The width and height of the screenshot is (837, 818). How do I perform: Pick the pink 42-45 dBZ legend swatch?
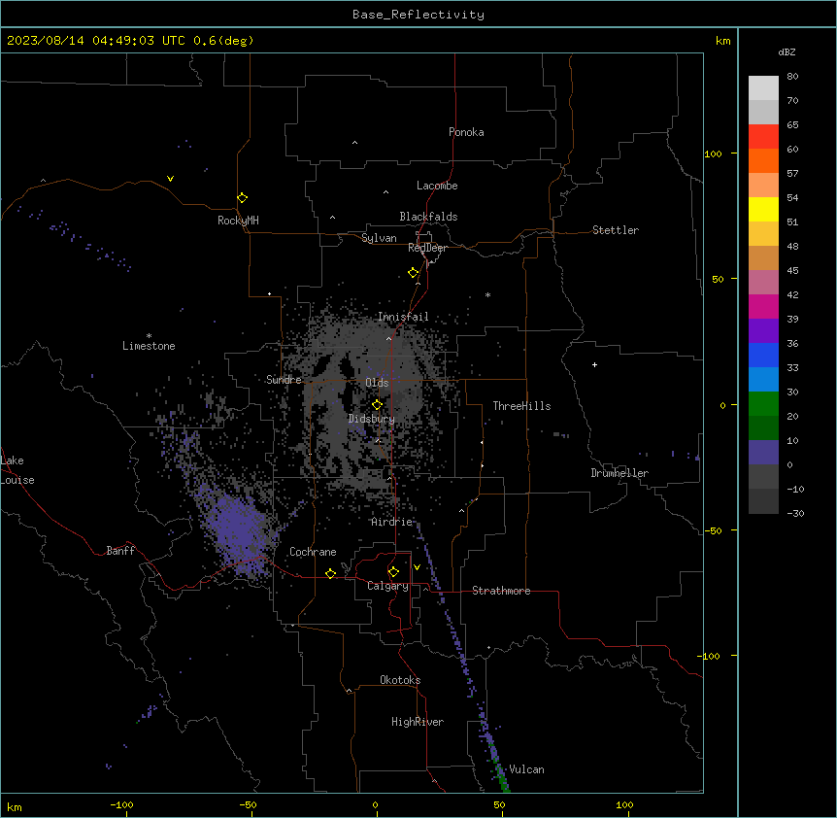click(763, 282)
